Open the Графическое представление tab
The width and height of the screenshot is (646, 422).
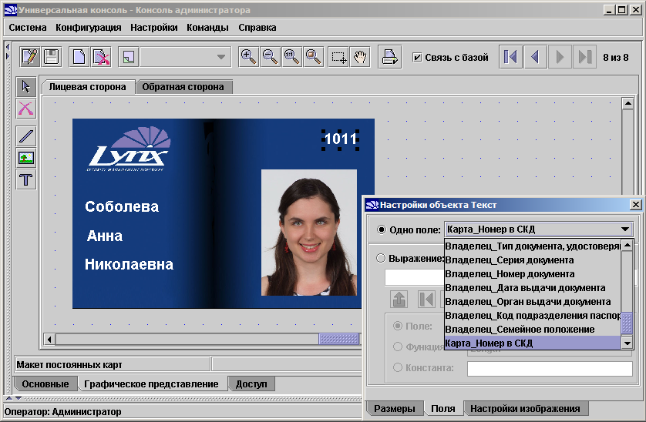pyautogui.click(x=151, y=384)
